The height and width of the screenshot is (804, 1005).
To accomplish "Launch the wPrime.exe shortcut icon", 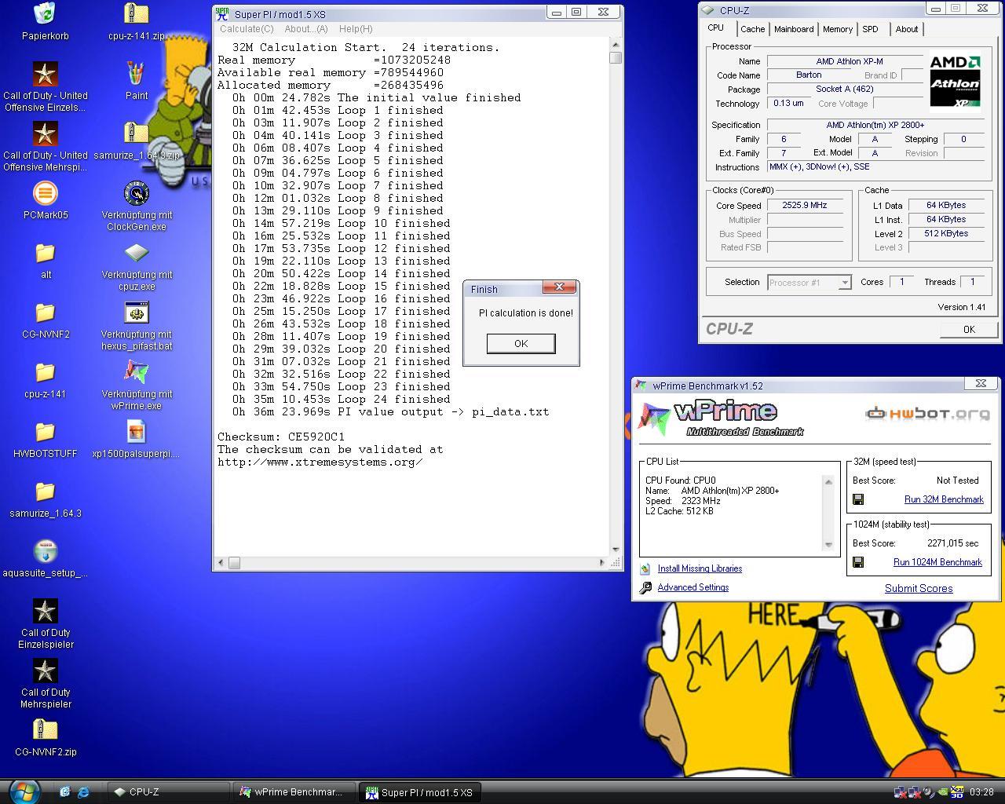I will pyautogui.click(x=137, y=372).
